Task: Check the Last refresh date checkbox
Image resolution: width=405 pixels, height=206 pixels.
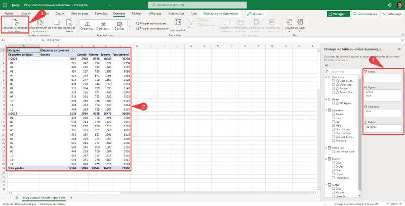Action: coord(334,151)
